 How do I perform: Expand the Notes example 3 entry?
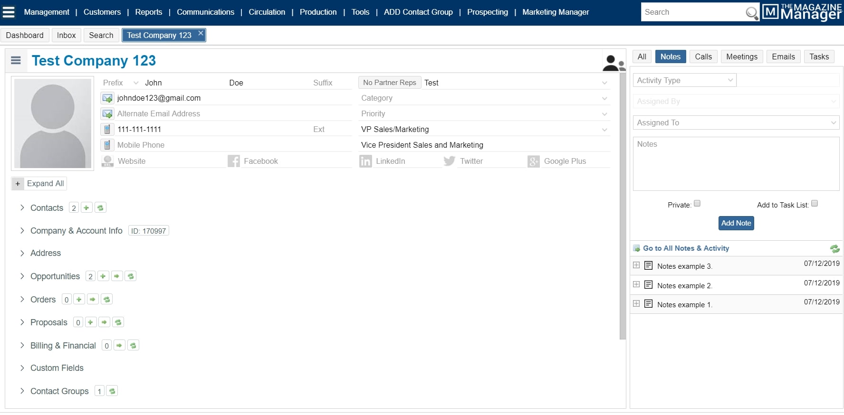click(636, 265)
